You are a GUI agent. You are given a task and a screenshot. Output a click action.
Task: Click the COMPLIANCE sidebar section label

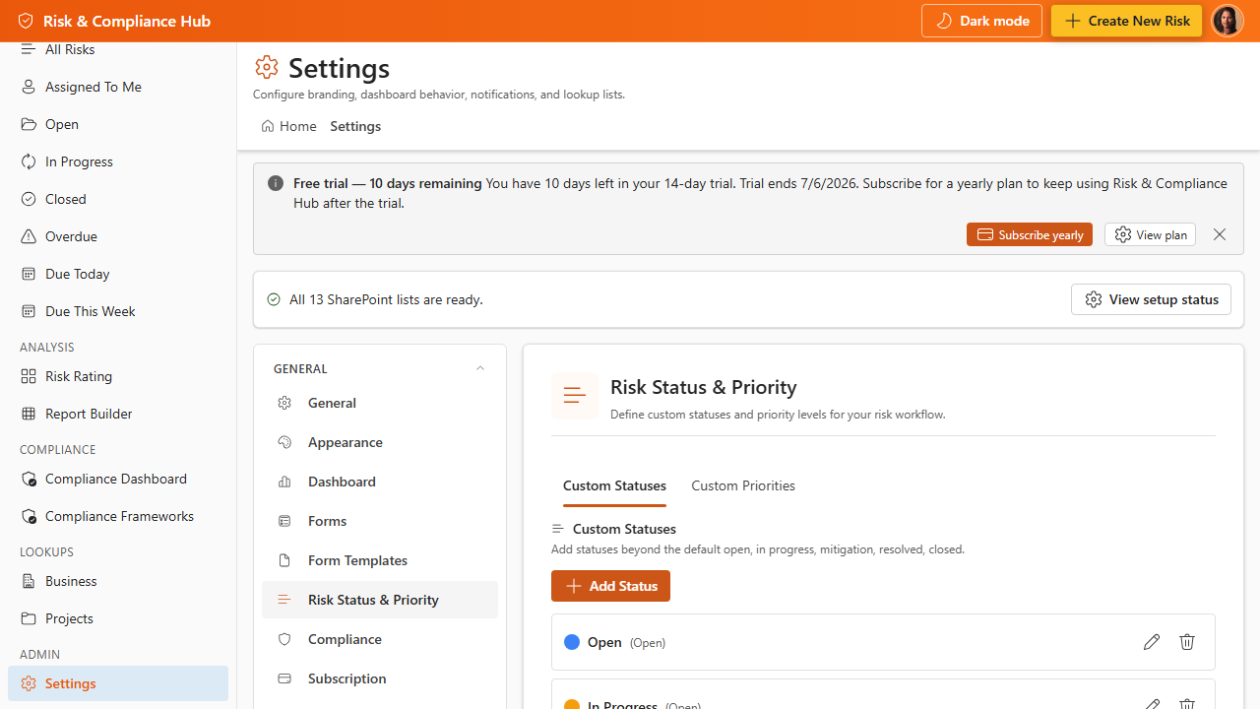tap(58, 449)
